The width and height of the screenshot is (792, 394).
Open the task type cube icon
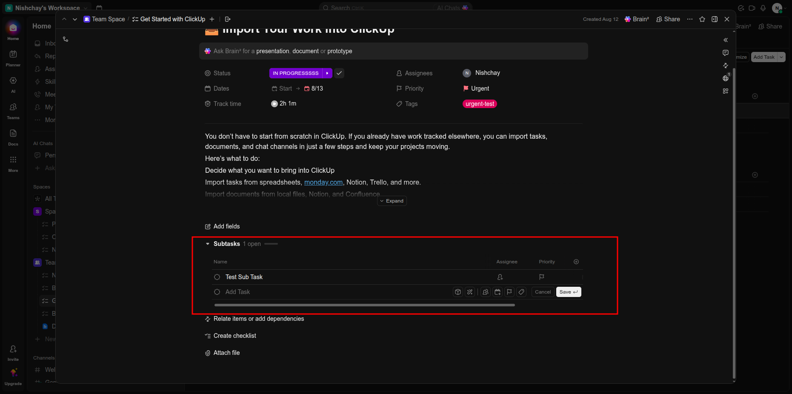click(458, 292)
